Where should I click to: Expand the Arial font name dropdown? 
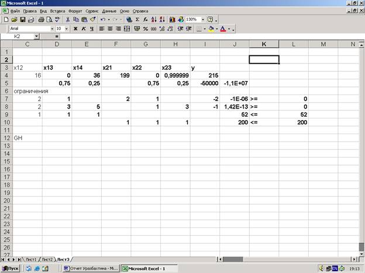pos(51,28)
